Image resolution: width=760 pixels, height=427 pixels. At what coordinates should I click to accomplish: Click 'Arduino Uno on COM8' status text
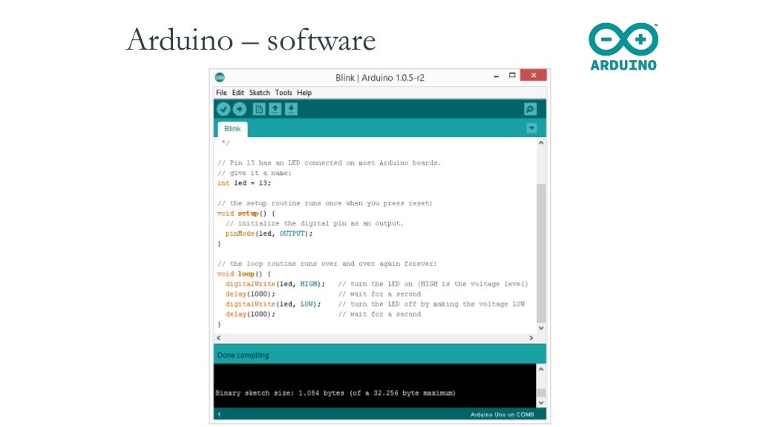click(x=502, y=415)
